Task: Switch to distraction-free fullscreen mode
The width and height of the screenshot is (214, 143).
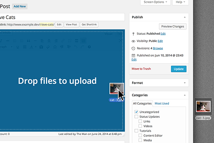Action: click(x=120, y=41)
